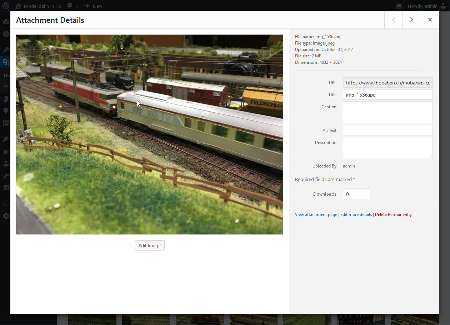Click the admin name beside Uploaded By
Image resolution: width=450 pixels, height=325 pixels.
349,166
